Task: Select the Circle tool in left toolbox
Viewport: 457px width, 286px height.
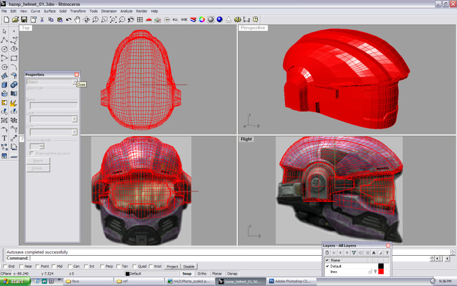Action: (5, 49)
